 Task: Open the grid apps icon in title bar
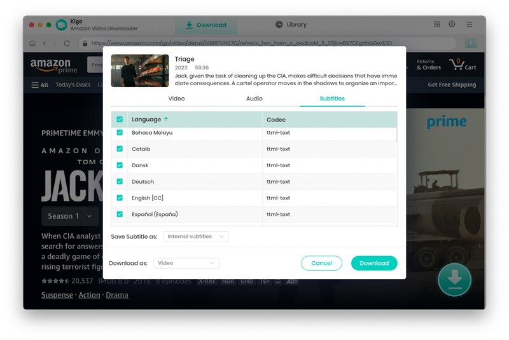pyautogui.click(x=437, y=24)
